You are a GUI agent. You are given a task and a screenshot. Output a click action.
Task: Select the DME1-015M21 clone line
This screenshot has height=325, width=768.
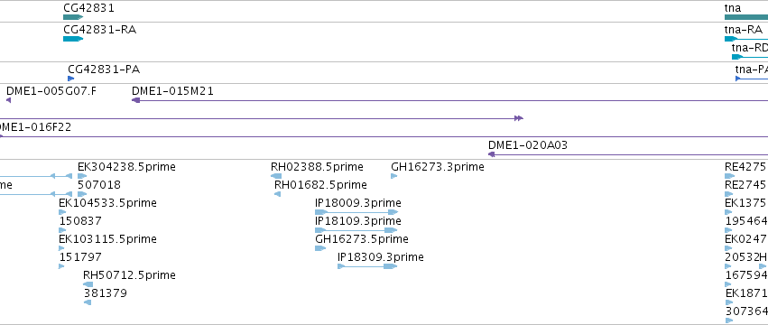point(449,100)
